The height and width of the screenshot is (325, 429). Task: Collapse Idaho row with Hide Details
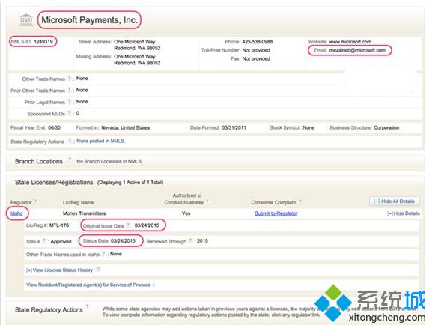(403, 213)
